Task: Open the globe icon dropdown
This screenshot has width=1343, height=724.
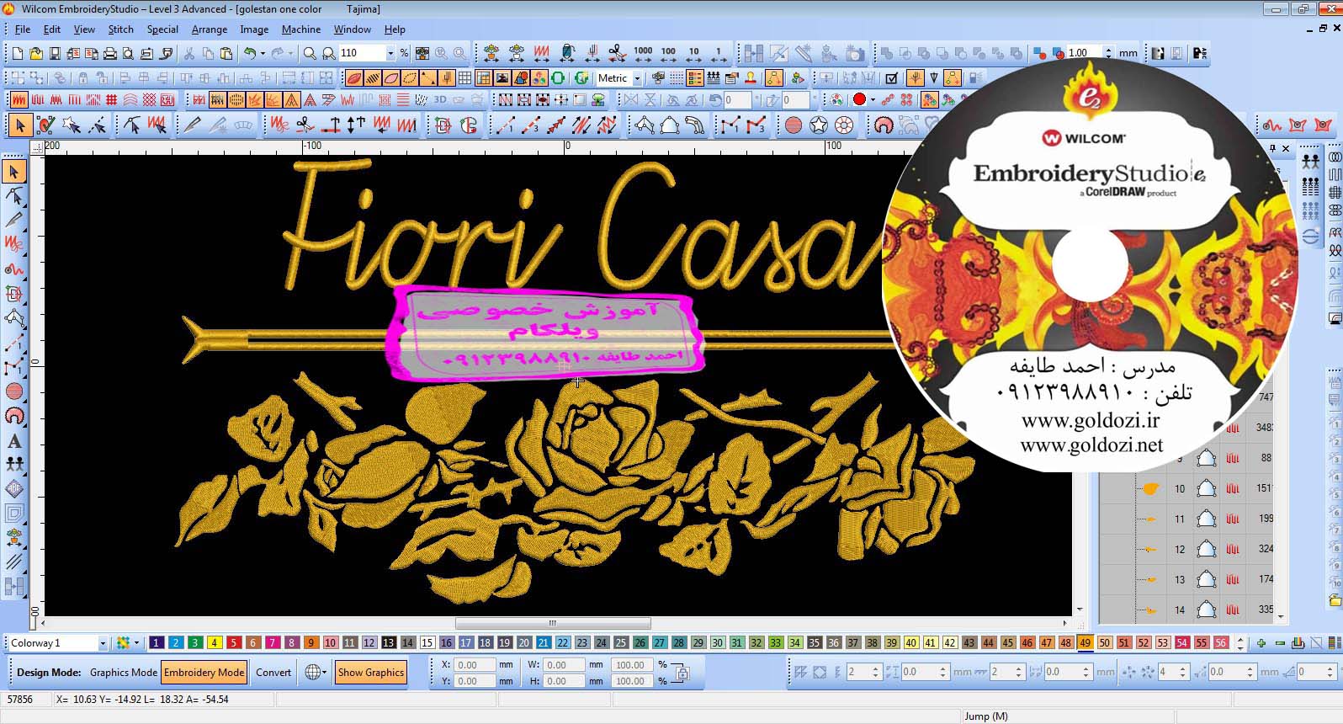Action: tap(325, 673)
